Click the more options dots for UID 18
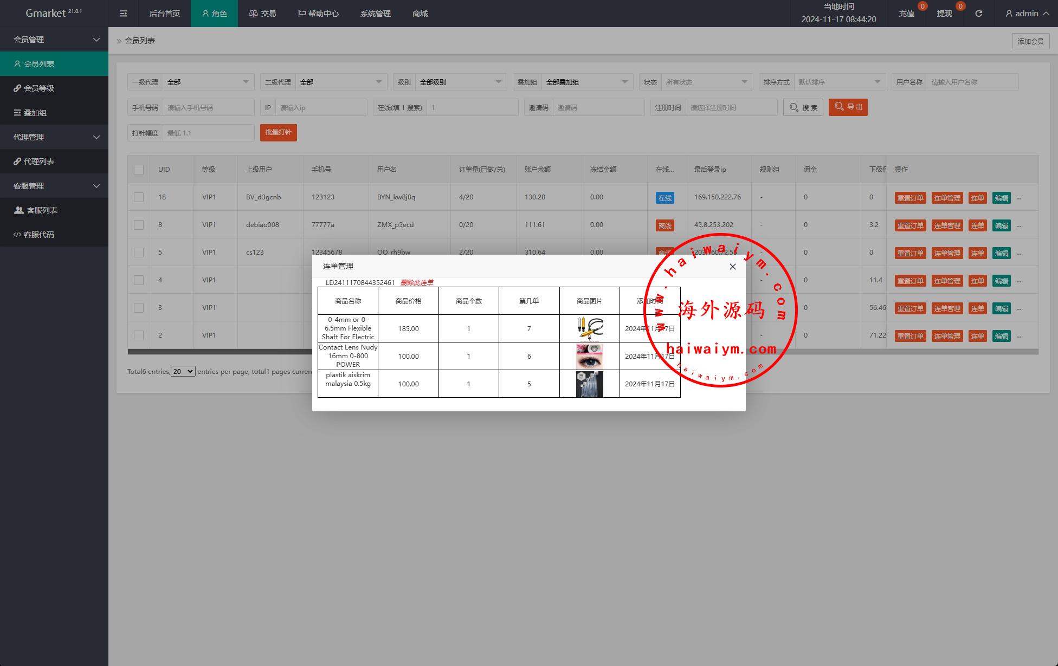This screenshot has width=1058, height=666. pyautogui.click(x=1019, y=198)
